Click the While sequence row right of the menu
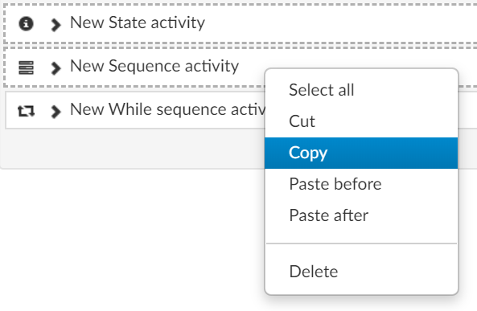 (x=468, y=110)
